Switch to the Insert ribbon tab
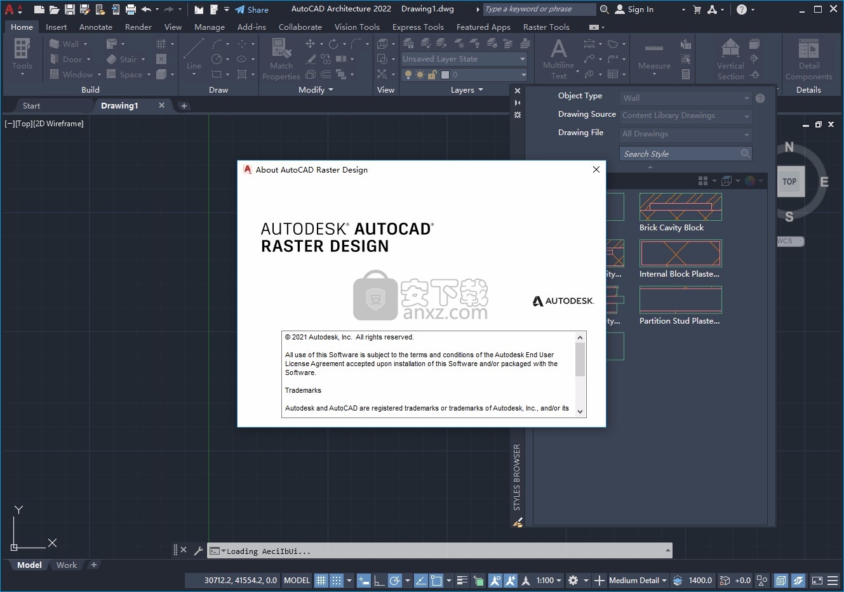Viewport: 844px width, 592px height. [x=56, y=27]
